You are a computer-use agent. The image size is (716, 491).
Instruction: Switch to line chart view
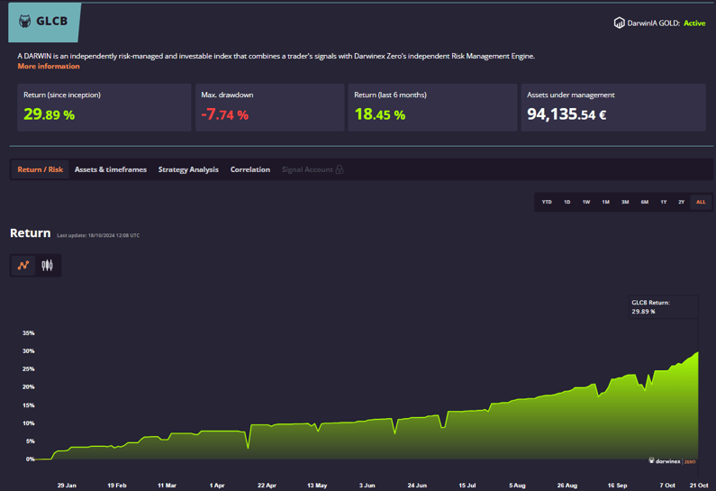pos(23,265)
